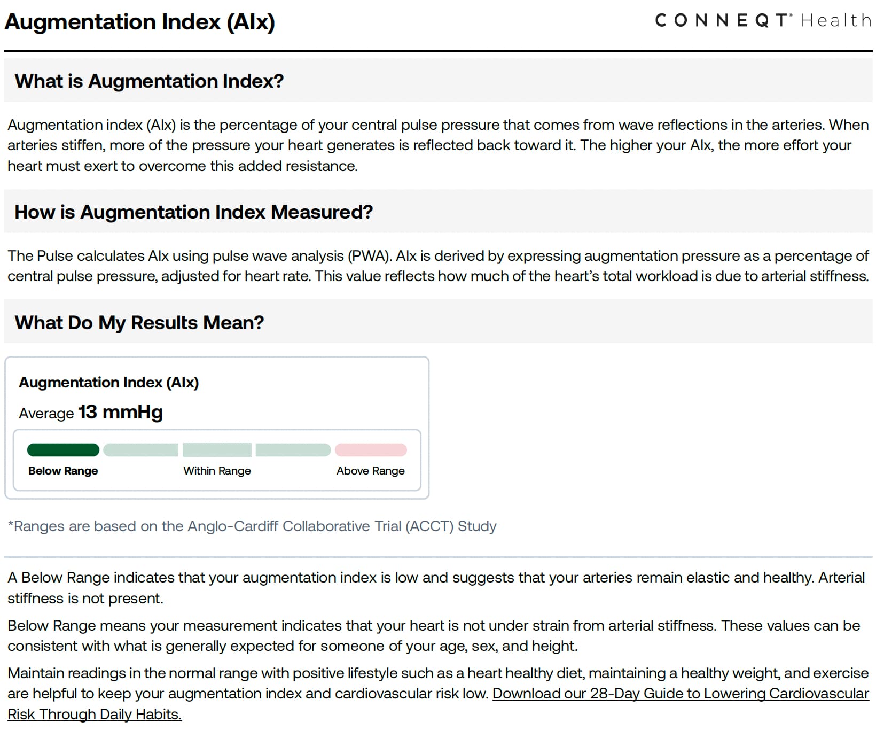Click the paragraph starting "Below Range means"
Screen dimensions: 876x730
[x=434, y=636]
